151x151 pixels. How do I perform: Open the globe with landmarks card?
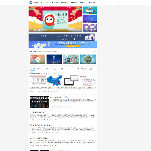point(88,59)
